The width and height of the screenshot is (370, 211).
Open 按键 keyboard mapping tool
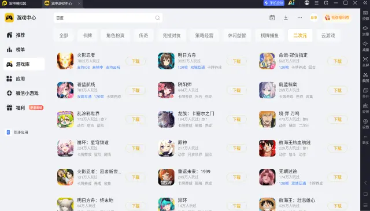pyautogui.click(x=365, y=15)
